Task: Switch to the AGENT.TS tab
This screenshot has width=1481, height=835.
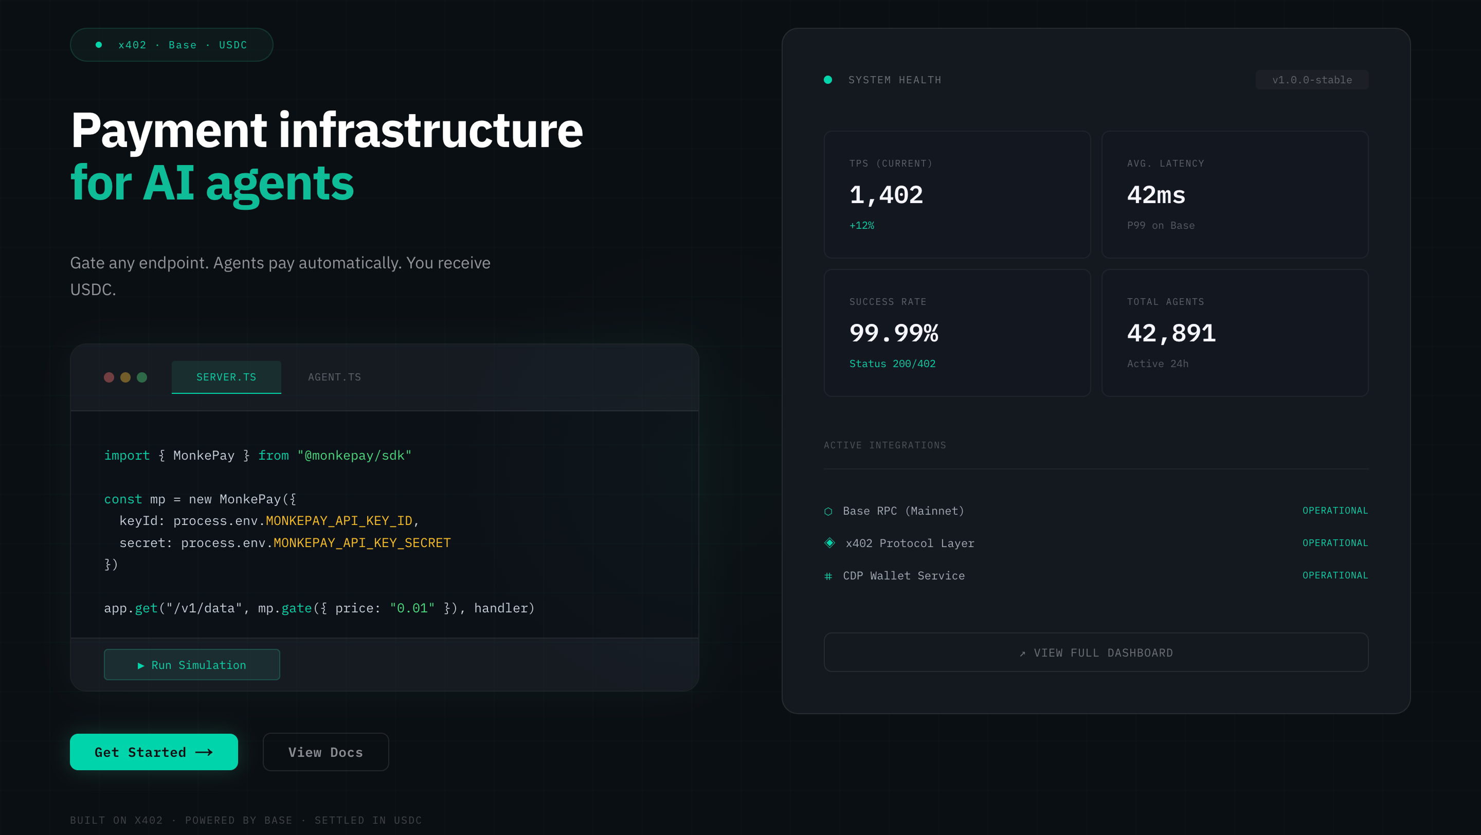Action: point(334,377)
